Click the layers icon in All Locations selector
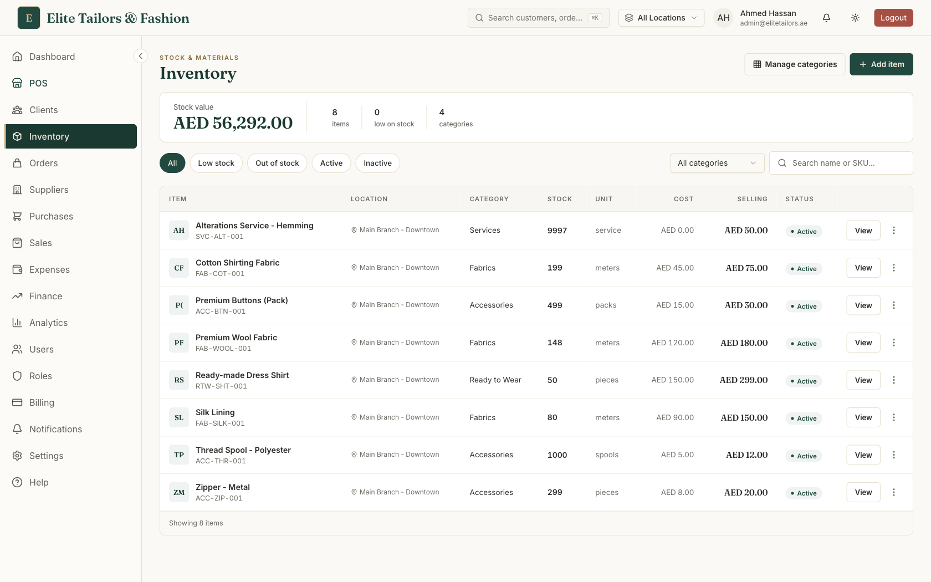 click(629, 18)
